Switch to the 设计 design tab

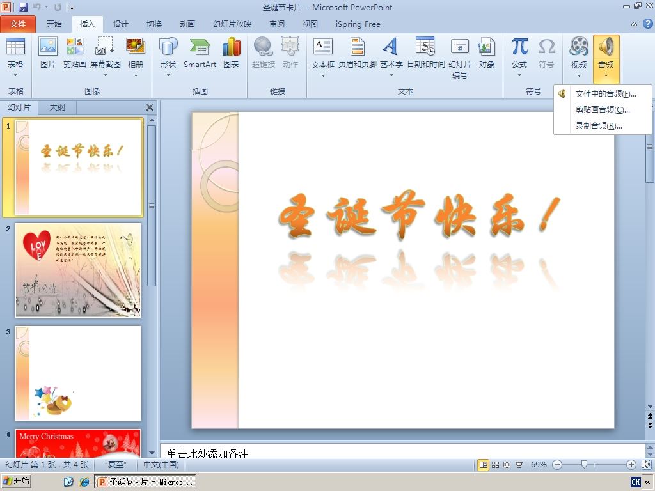click(x=121, y=24)
